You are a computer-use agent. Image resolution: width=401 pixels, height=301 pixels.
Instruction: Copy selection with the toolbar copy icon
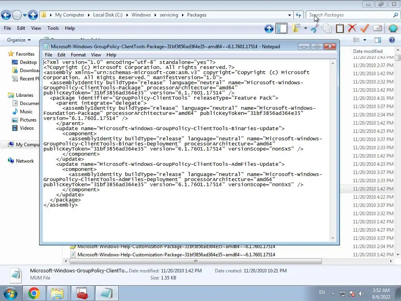328,28
